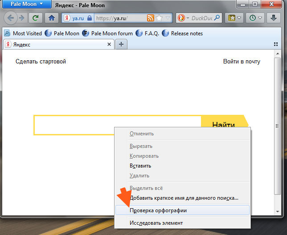Minimize the Pale Moon window
The image size is (287, 235).
(x=243, y=4)
